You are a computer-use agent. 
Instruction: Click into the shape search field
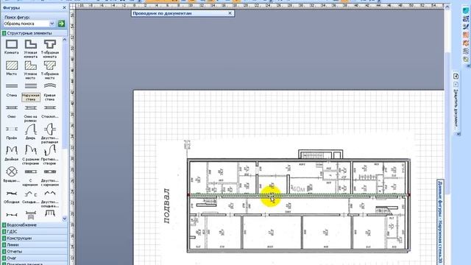pos(26,24)
